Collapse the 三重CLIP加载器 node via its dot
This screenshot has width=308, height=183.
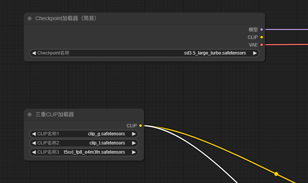point(30,114)
